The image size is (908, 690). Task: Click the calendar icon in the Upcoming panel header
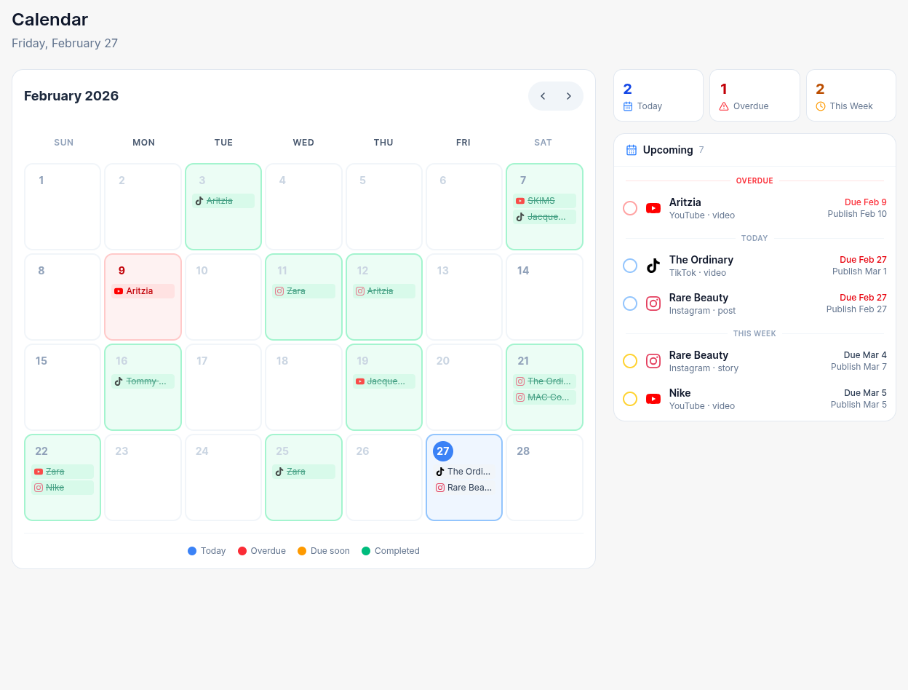pos(630,149)
